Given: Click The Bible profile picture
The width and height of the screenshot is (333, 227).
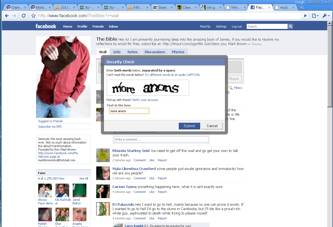Looking at the screenshot, I should 63,77.
